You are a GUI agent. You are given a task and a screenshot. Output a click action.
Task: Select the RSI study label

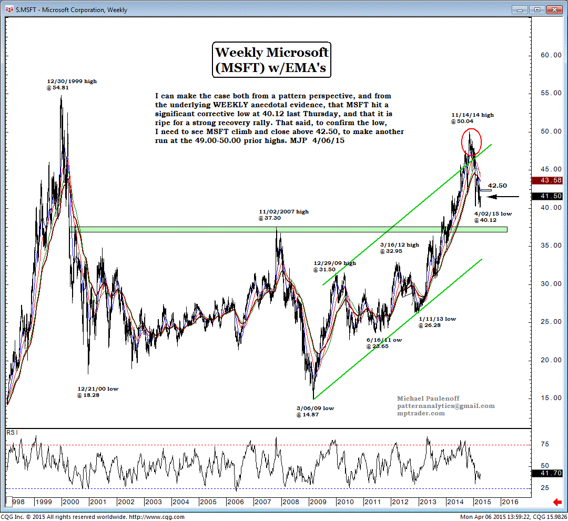pyautogui.click(x=12, y=432)
